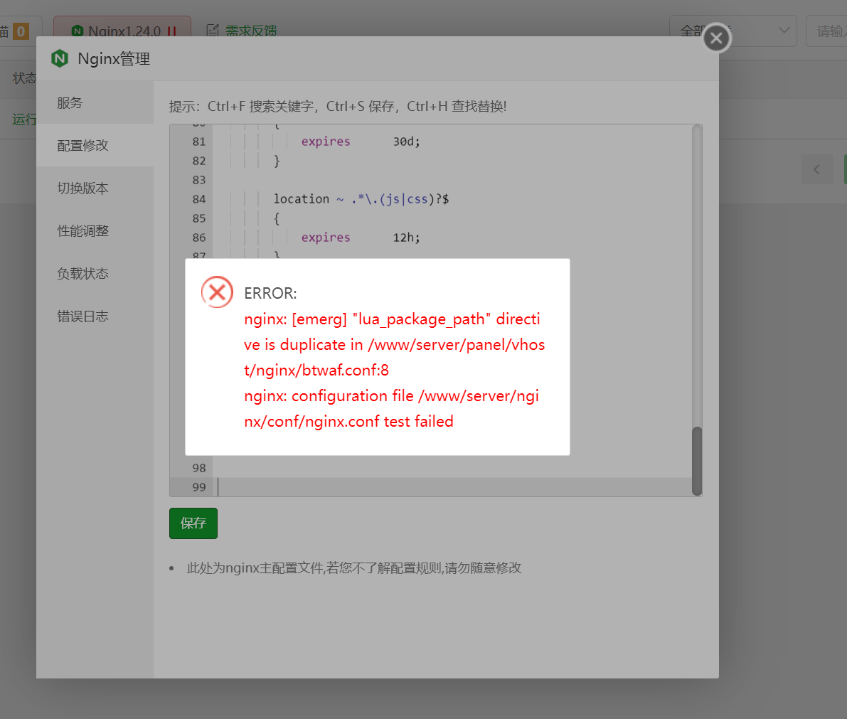Click the 'expires 12h;' line
Viewport: 847px width, 719px height.
[x=361, y=238]
